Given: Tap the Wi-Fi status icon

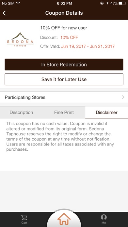Looking at the screenshot, I should [18, 3].
